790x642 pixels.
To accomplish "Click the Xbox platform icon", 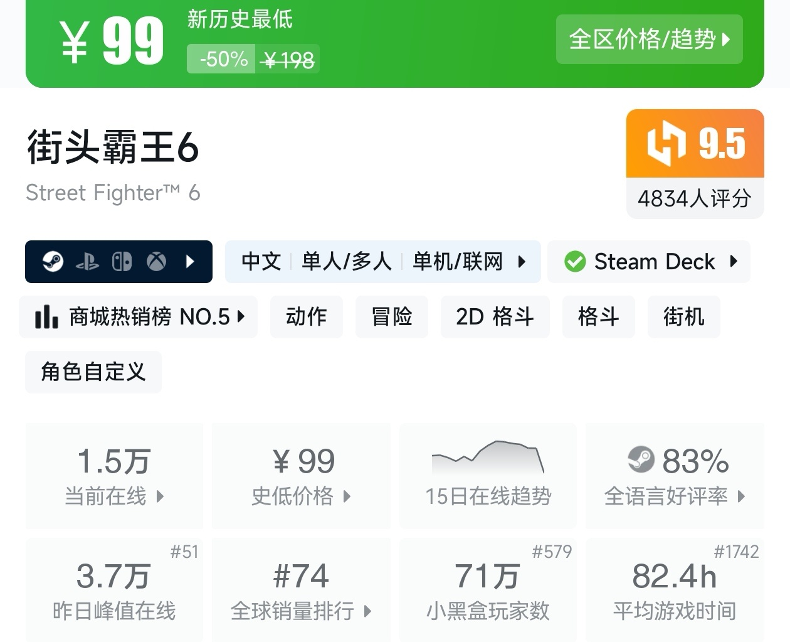I will [156, 262].
